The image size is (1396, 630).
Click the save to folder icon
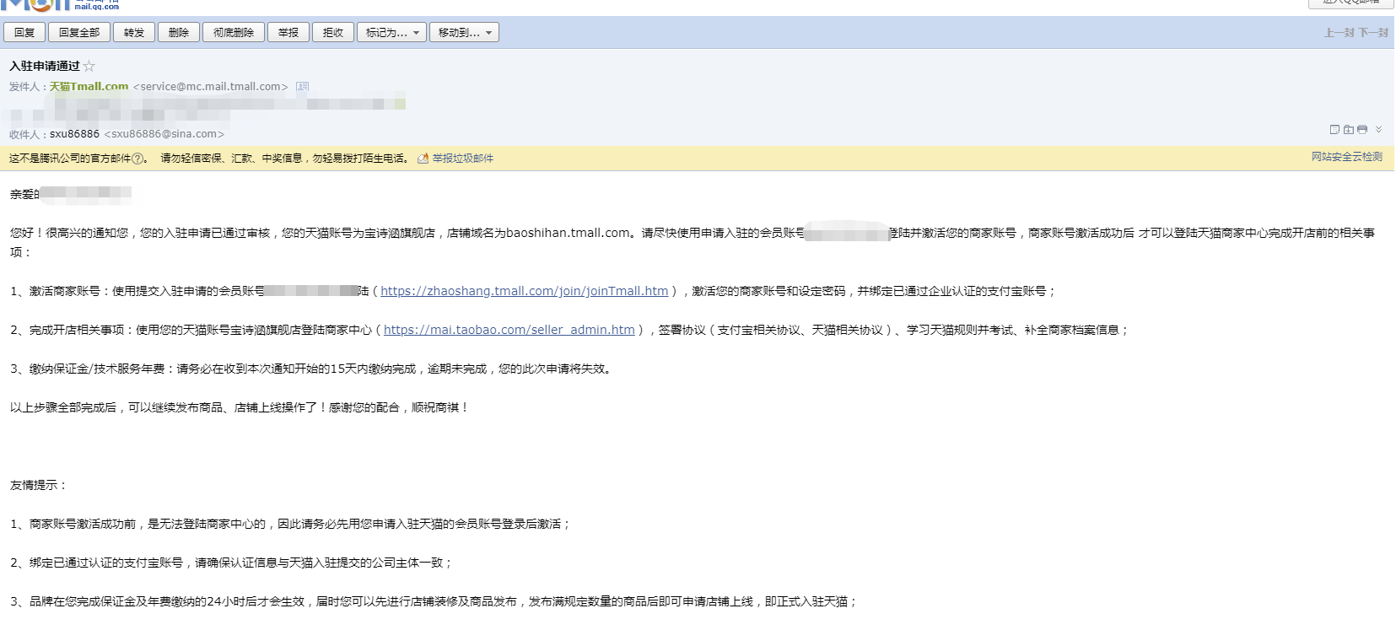coord(1348,129)
